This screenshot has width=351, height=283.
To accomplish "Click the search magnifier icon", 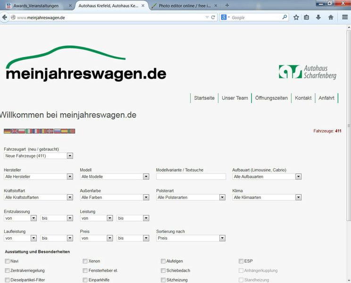I will coord(284,17).
